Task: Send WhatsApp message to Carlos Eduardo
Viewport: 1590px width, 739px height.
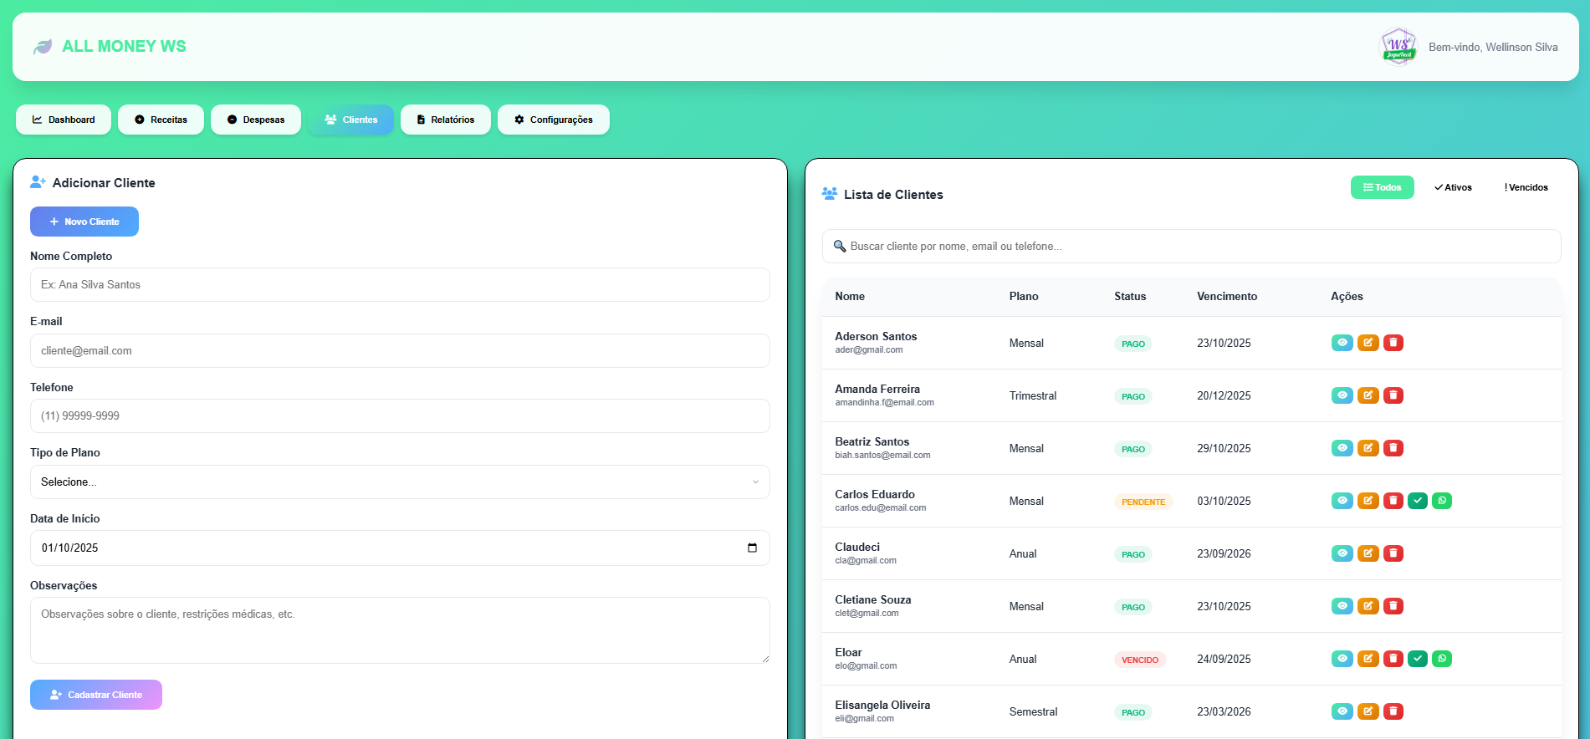Action: [1441, 501]
